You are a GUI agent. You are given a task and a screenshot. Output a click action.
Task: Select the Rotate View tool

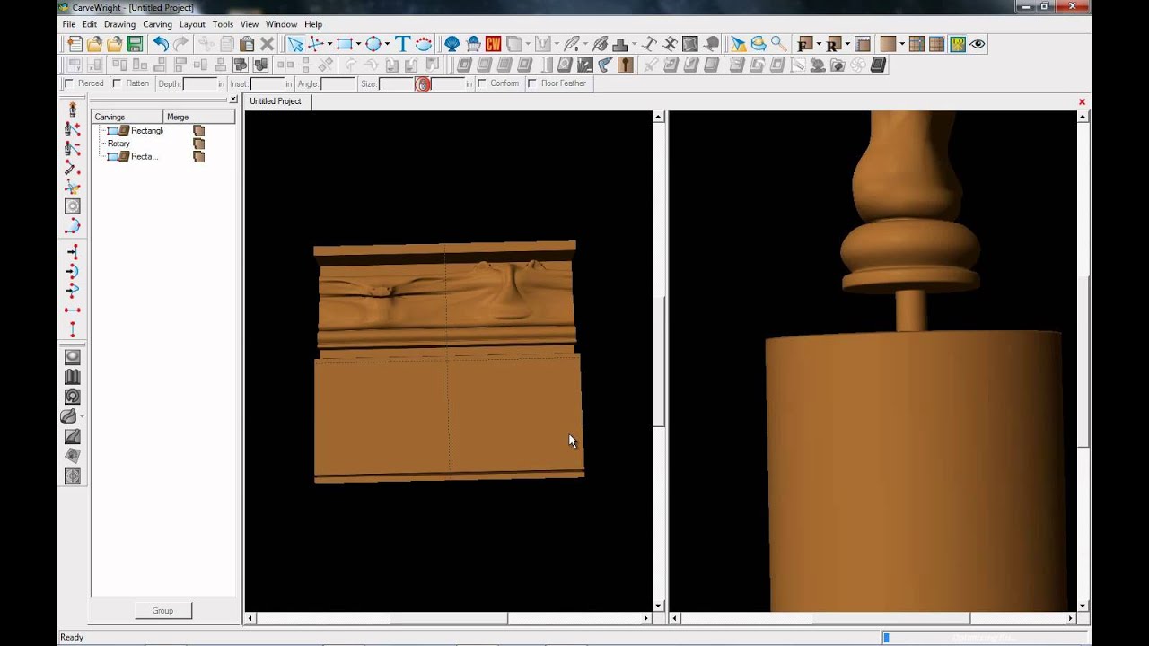759,44
